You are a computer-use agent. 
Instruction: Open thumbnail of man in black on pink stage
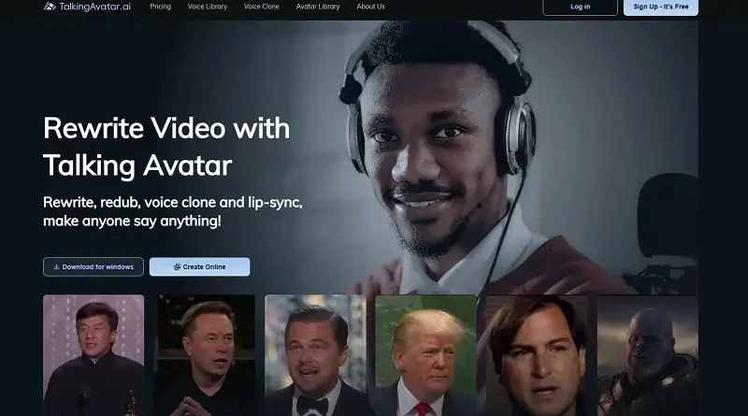point(93,355)
